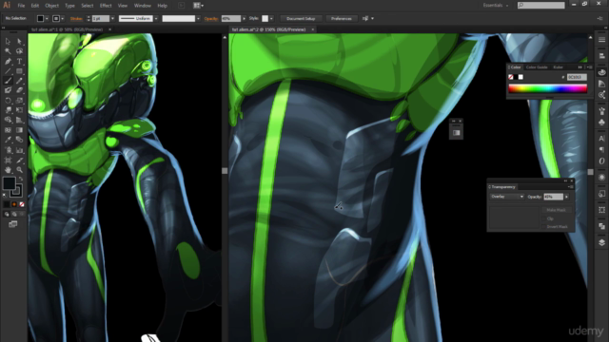The image size is (609, 342).
Task: Select the Paintbrush tool
Action: click(x=8, y=81)
